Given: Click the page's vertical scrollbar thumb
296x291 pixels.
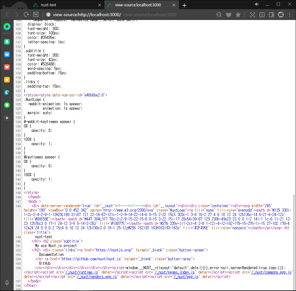Looking at the screenshot, I should click(294, 242).
